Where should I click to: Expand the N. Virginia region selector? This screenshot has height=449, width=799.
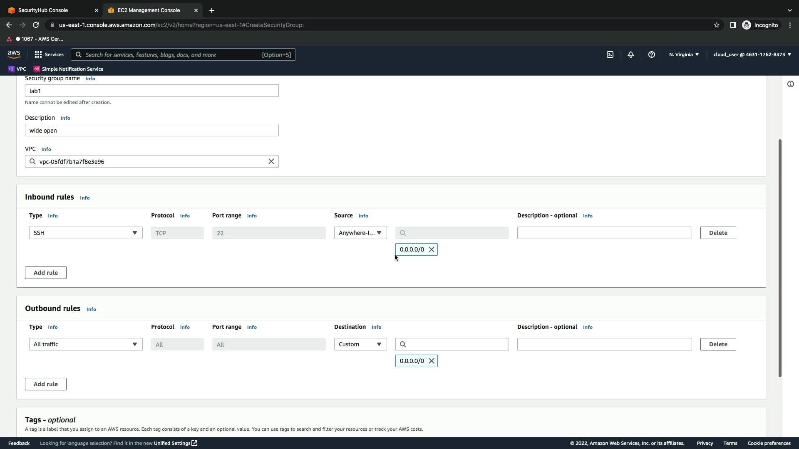click(x=684, y=54)
